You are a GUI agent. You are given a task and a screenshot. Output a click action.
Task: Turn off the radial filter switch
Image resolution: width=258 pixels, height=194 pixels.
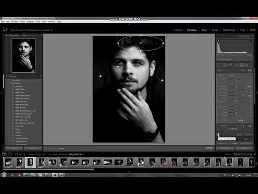[x=218, y=135]
